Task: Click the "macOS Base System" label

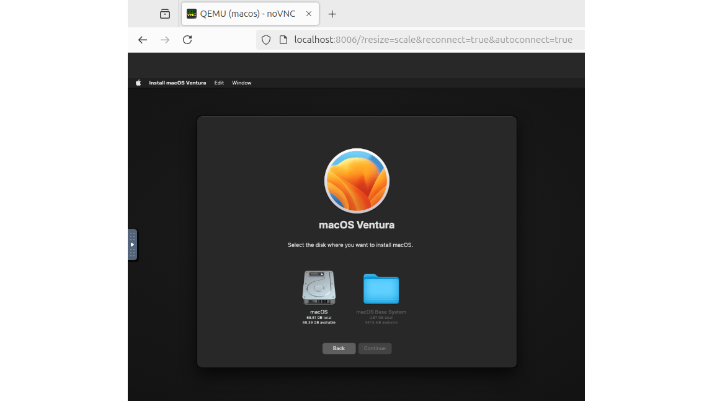Action: [x=381, y=312]
